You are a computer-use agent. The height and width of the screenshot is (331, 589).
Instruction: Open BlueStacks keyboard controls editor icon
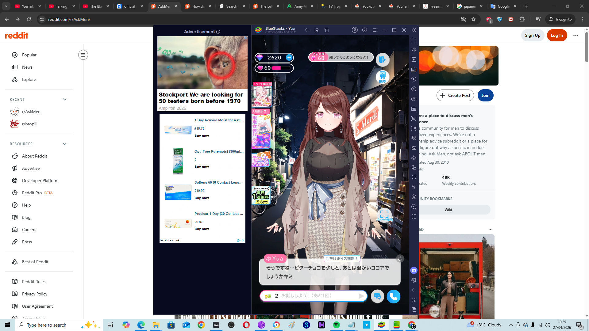pyautogui.click(x=414, y=69)
